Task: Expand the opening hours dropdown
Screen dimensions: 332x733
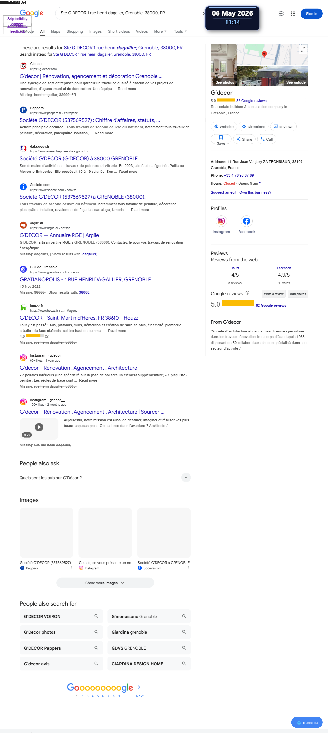Action: point(260,183)
